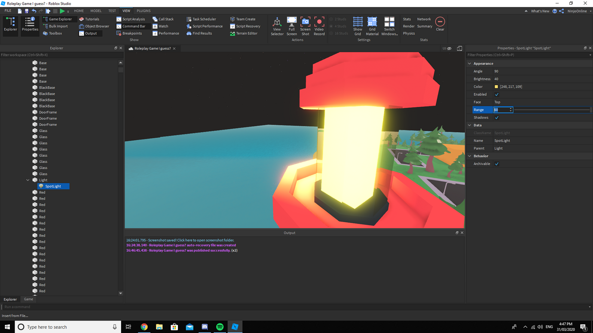
Task: Open Grid Material option
Action: (x=372, y=26)
